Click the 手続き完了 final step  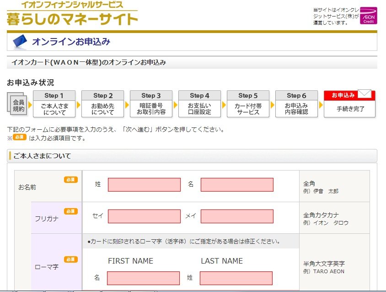[350, 109]
